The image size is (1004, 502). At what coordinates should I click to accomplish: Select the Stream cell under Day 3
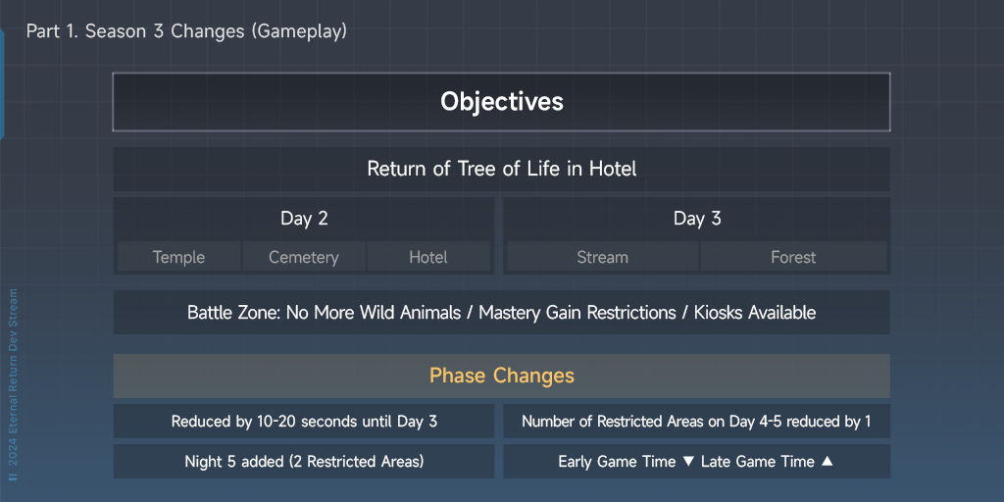602,257
